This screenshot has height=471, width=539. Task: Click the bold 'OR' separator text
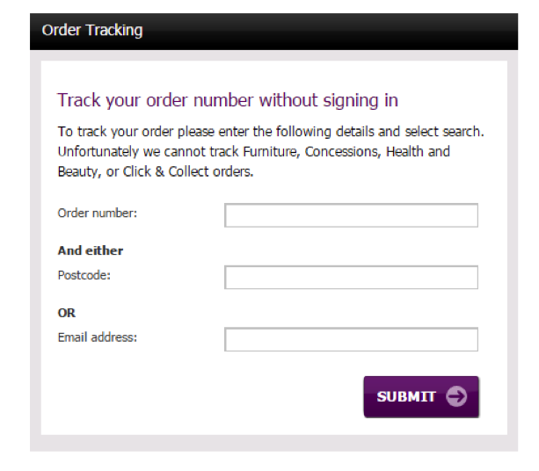(x=67, y=313)
